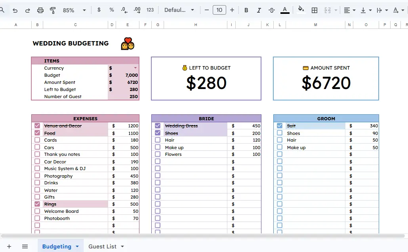
Task: Check the checkbox next to Cards expense
Action: (37, 140)
